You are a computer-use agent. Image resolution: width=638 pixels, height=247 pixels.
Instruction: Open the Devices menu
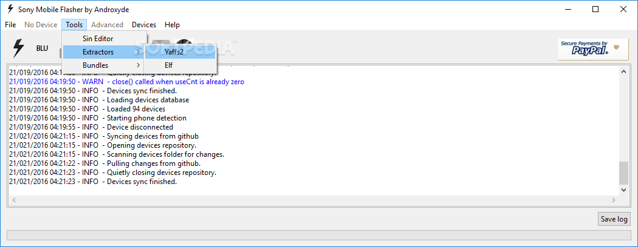(x=143, y=25)
